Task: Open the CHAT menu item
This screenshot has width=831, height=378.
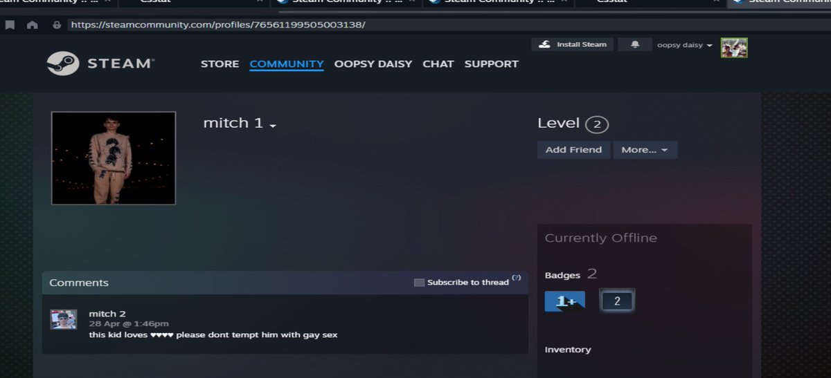Action: coord(438,64)
